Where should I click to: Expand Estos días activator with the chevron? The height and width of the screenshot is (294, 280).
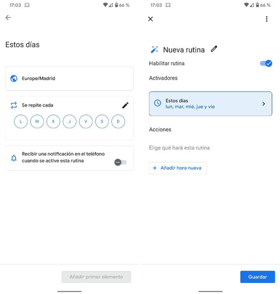(x=263, y=103)
